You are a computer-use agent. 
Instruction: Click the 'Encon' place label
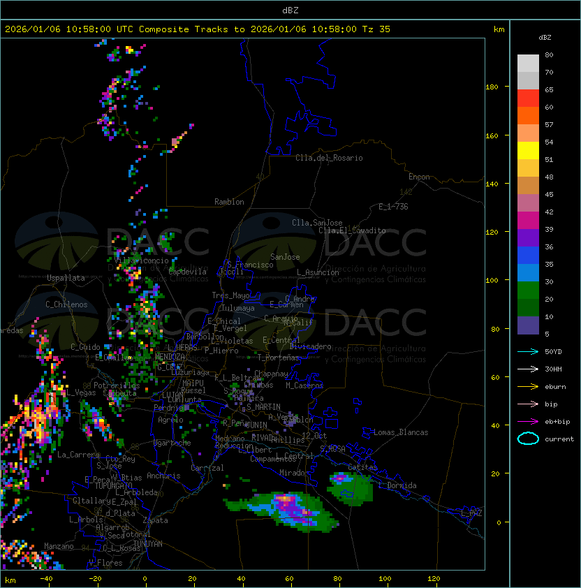(419, 177)
